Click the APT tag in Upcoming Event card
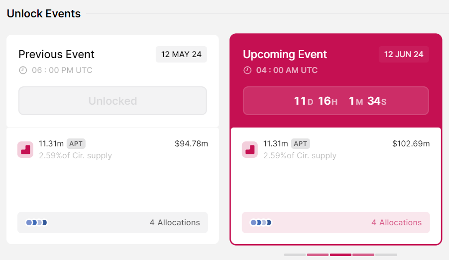 [x=301, y=143]
